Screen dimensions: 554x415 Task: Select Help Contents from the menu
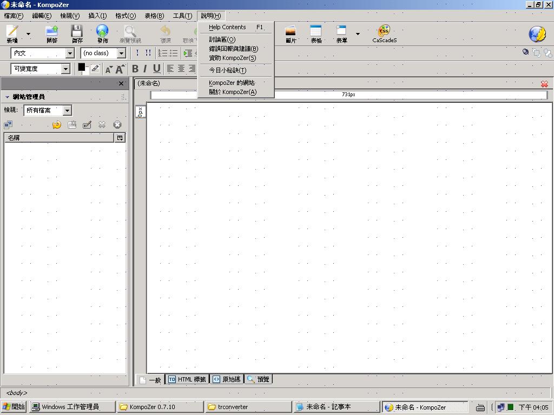point(227,27)
